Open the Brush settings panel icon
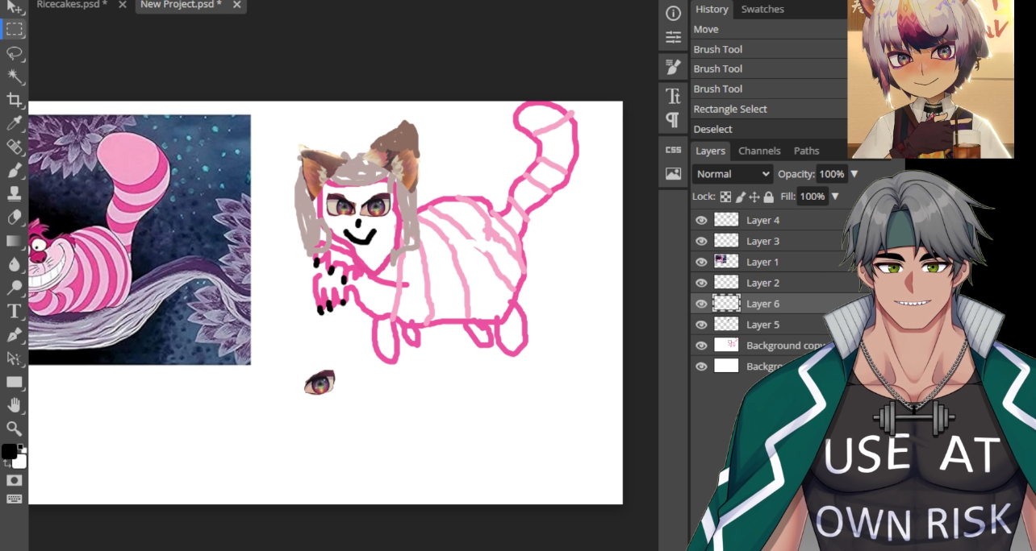Screen dimensions: 1036x551 point(673,66)
